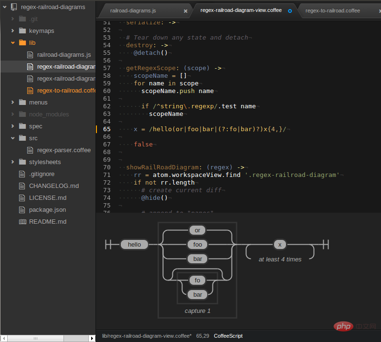Click the keymaps folder icon

22,31
